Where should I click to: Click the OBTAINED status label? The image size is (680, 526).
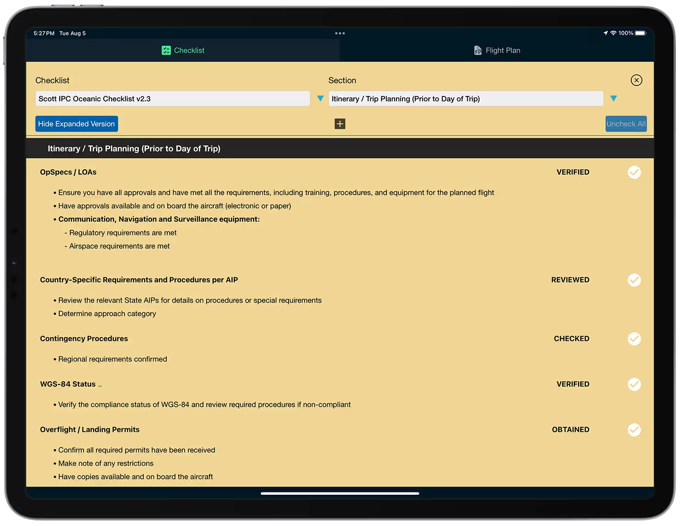pos(571,430)
